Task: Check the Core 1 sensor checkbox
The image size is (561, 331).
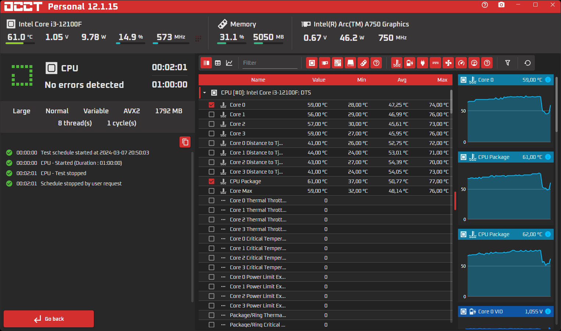Action: (x=212, y=114)
